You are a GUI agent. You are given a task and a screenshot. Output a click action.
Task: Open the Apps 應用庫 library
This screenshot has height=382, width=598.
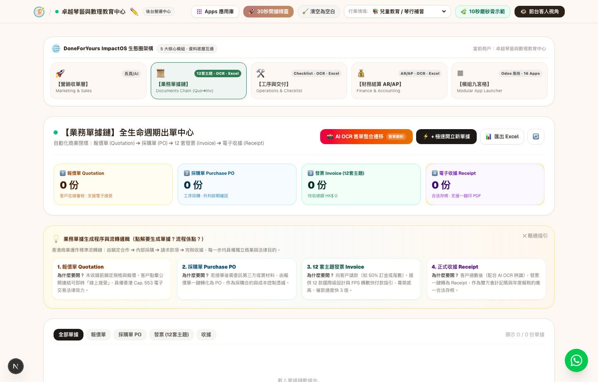click(215, 12)
